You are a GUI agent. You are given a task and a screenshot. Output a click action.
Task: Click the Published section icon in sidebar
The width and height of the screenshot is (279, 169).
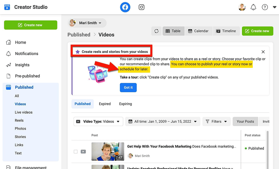click(8, 87)
